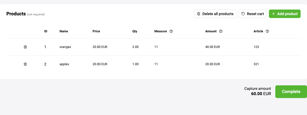The height and width of the screenshot is (115, 307).
Task: Add a new product
Action: (x=285, y=14)
